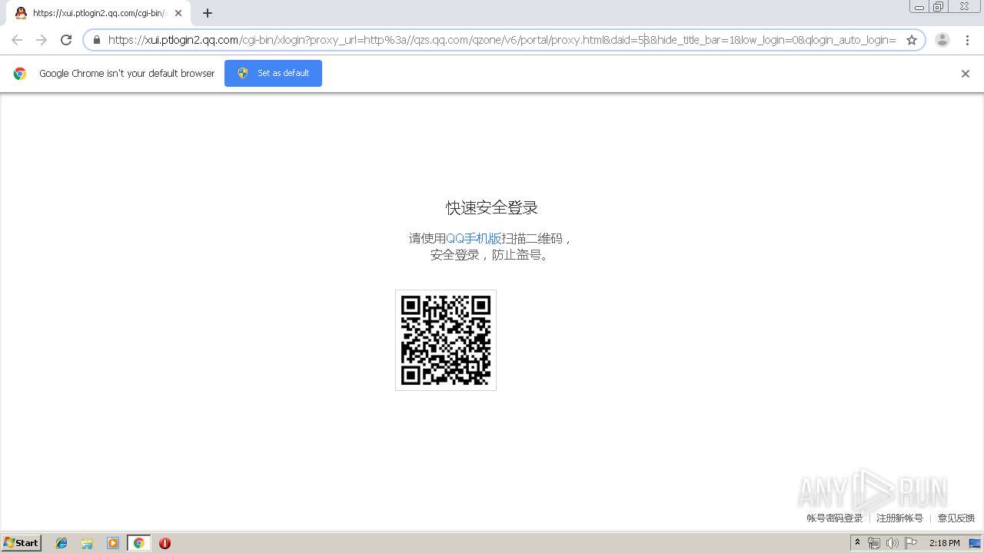Image resolution: width=984 pixels, height=553 pixels.
Task: Open the media player taskbar icon
Action: coord(113,543)
